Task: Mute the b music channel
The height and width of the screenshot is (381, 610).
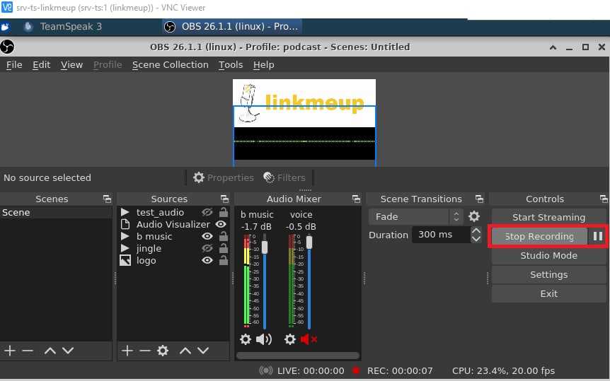Action: (x=264, y=339)
